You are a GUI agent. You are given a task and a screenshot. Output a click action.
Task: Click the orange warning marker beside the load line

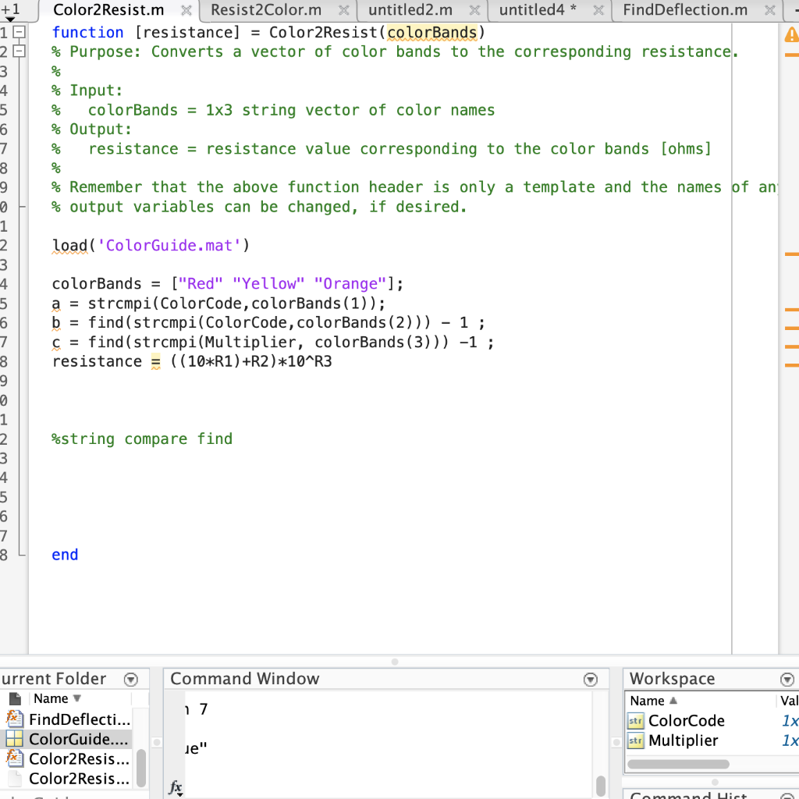[x=791, y=254]
